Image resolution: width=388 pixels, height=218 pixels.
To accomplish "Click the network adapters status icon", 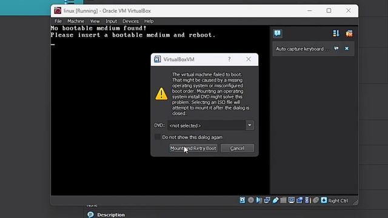I will pyautogui.click(x=267, y=200).
